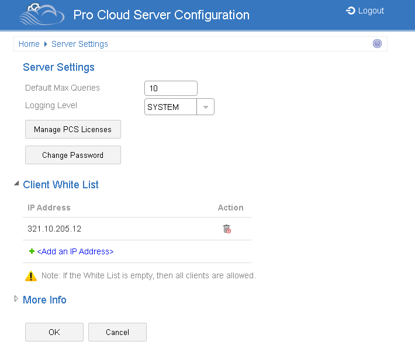Open help via the question mark icon
Image resolution: width=415 pixels, height=359 pixels.
click(377, 43)
